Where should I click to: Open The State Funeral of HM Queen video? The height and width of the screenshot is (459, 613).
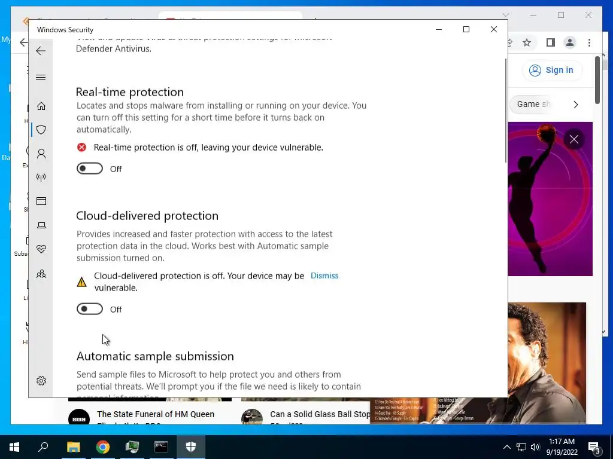pyautogui.click(x=156, y=415)
